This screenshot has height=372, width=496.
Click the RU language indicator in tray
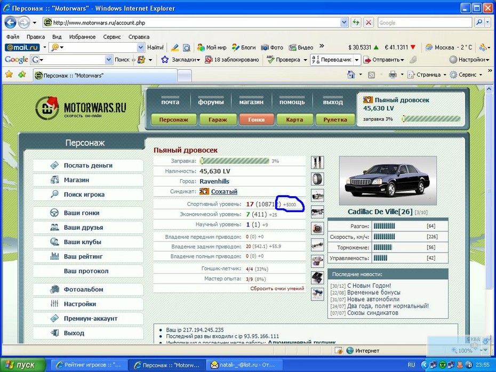pyautogui.click(x=411, y=365)
